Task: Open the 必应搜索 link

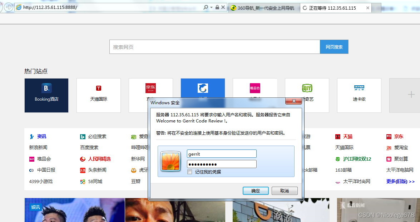Action: 97,136
